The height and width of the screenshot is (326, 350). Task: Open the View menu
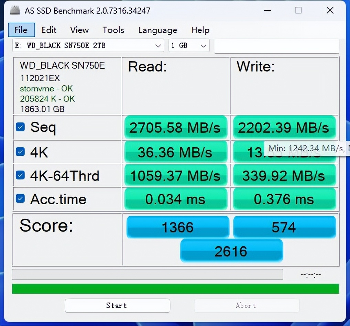click(x=79, y=30)
